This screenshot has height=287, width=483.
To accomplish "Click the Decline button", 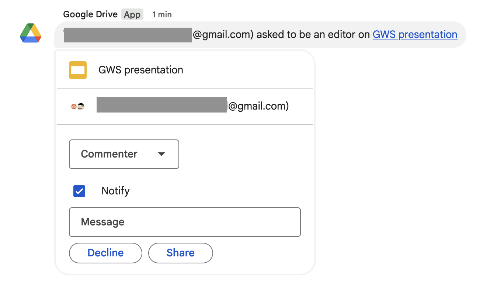I will [x=105, y=253].
